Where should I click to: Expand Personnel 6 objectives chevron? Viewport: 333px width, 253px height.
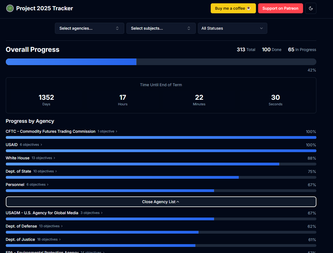point(48,185)
